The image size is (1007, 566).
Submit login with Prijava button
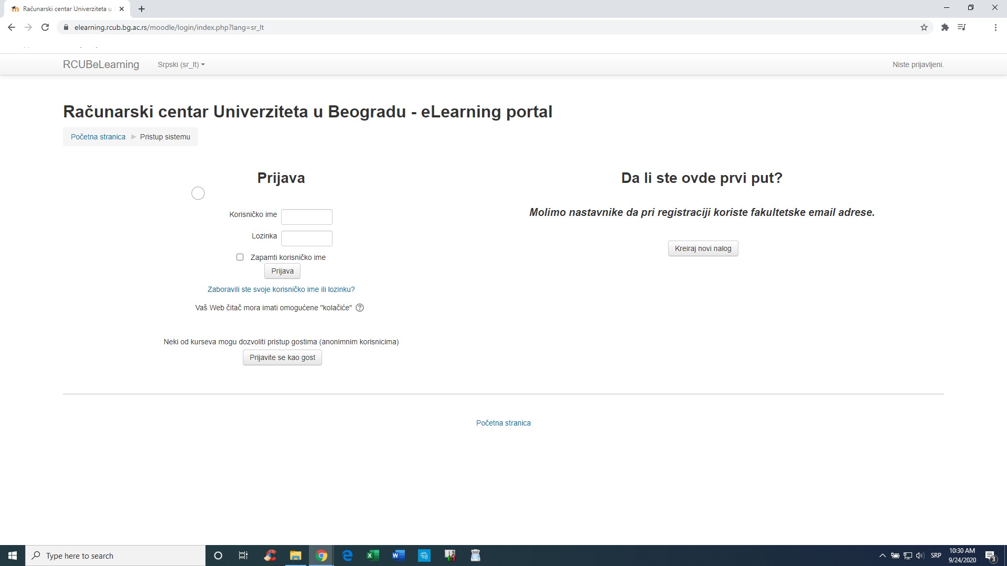click(282, 271)
